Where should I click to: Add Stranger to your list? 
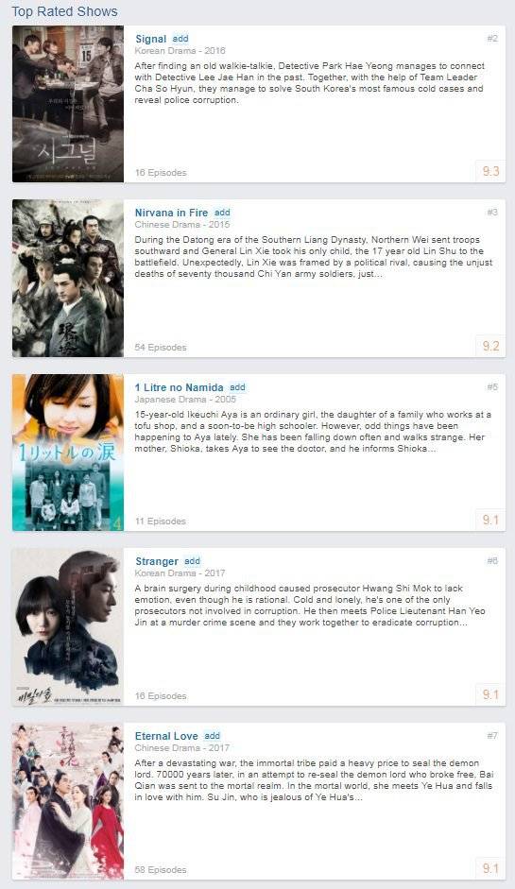point(192,561)
